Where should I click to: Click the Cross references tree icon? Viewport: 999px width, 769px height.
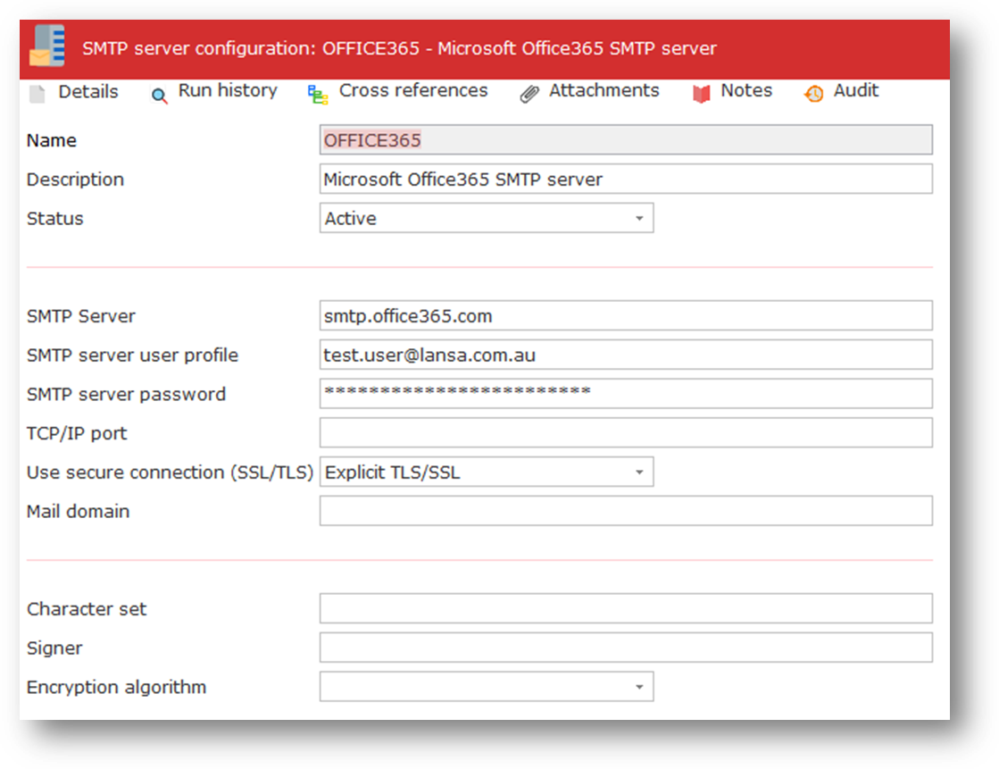tap(318, 95)
